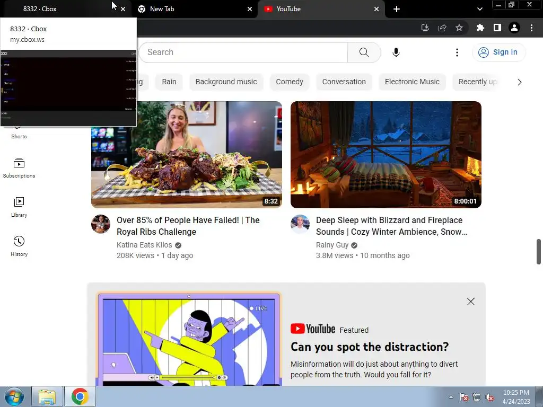Open Shorts in the sidebar
Screen dimensions: 543x407
(19, 133)
